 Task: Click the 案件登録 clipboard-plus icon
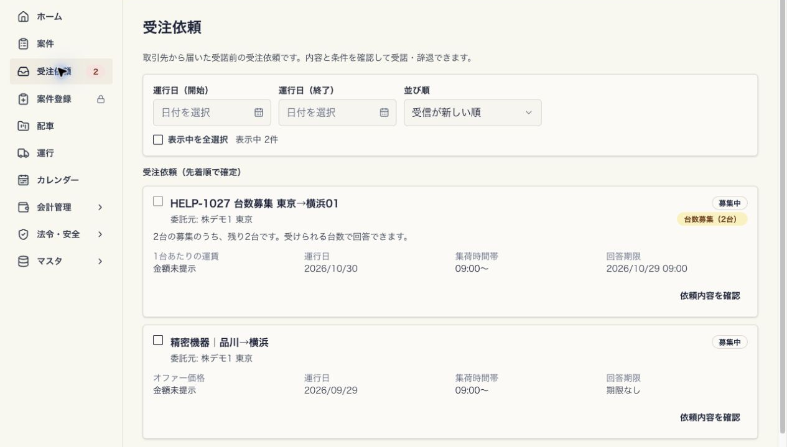point(23,99)
